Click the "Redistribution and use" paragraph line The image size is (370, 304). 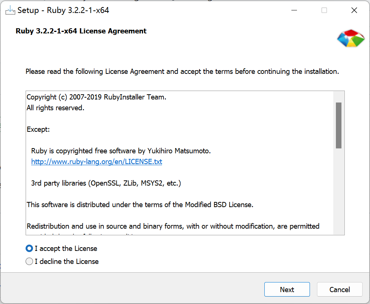click(x=173, y=226)
